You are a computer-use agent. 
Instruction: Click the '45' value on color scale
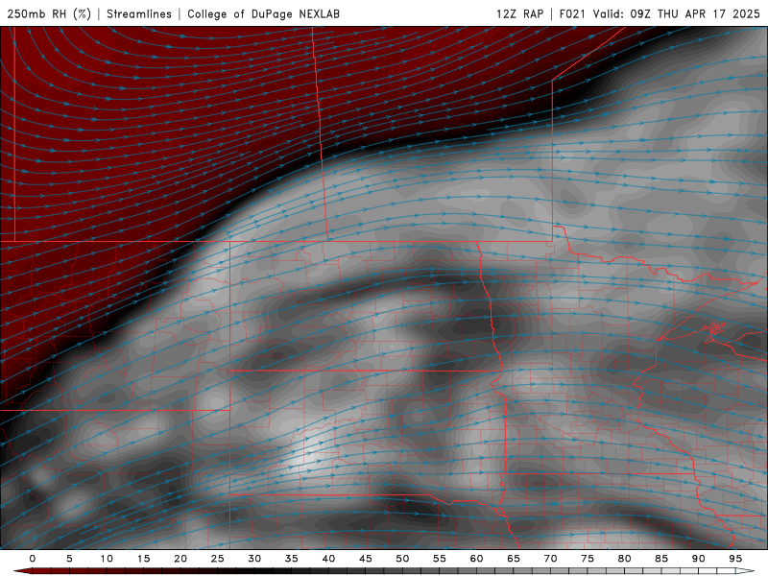point(366,559)
